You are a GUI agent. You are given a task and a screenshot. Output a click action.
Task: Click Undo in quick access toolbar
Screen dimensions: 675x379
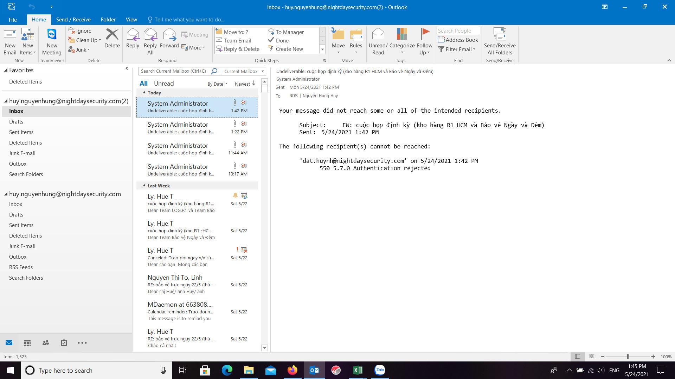[32, 7]
